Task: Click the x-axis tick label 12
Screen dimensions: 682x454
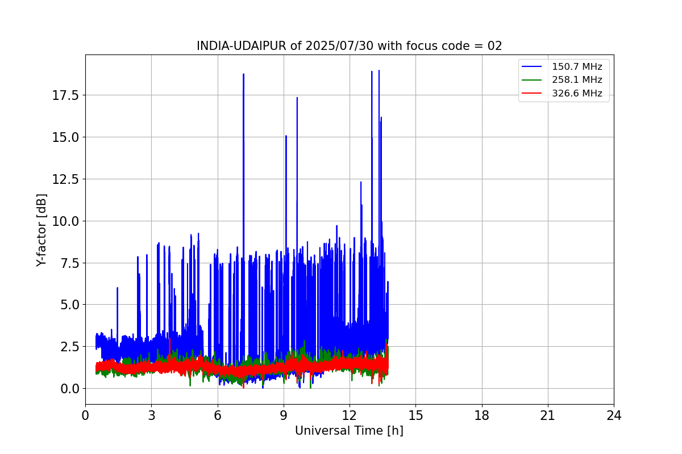Action: [x=350, y=415]
